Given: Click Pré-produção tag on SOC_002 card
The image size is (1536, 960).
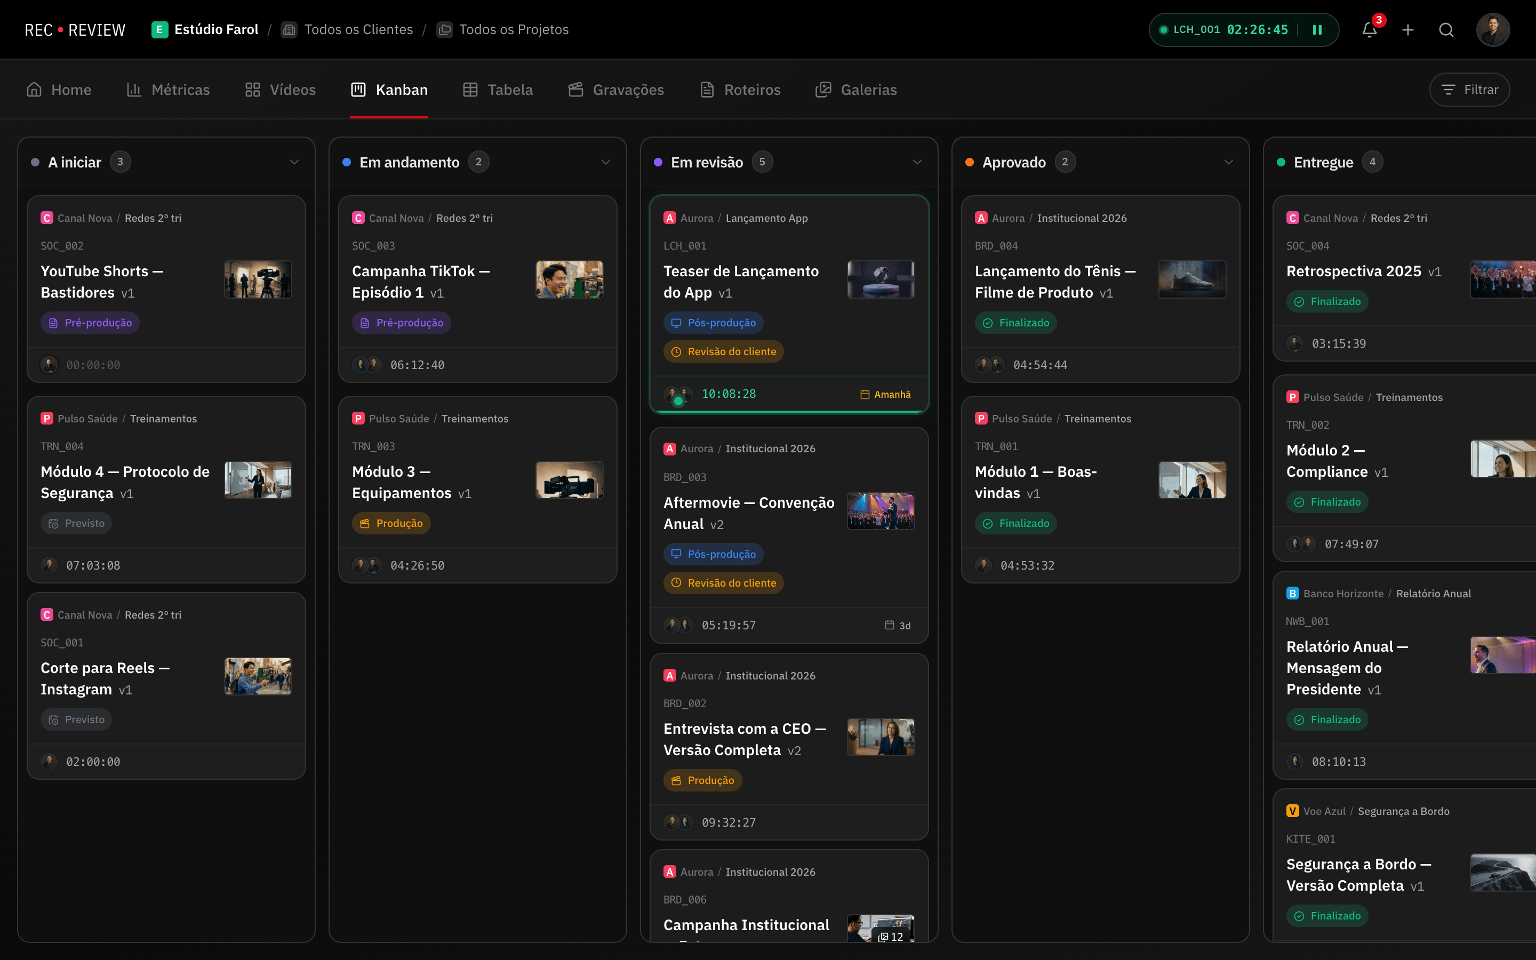Looking at the screenshot, I should coord(90,323).
